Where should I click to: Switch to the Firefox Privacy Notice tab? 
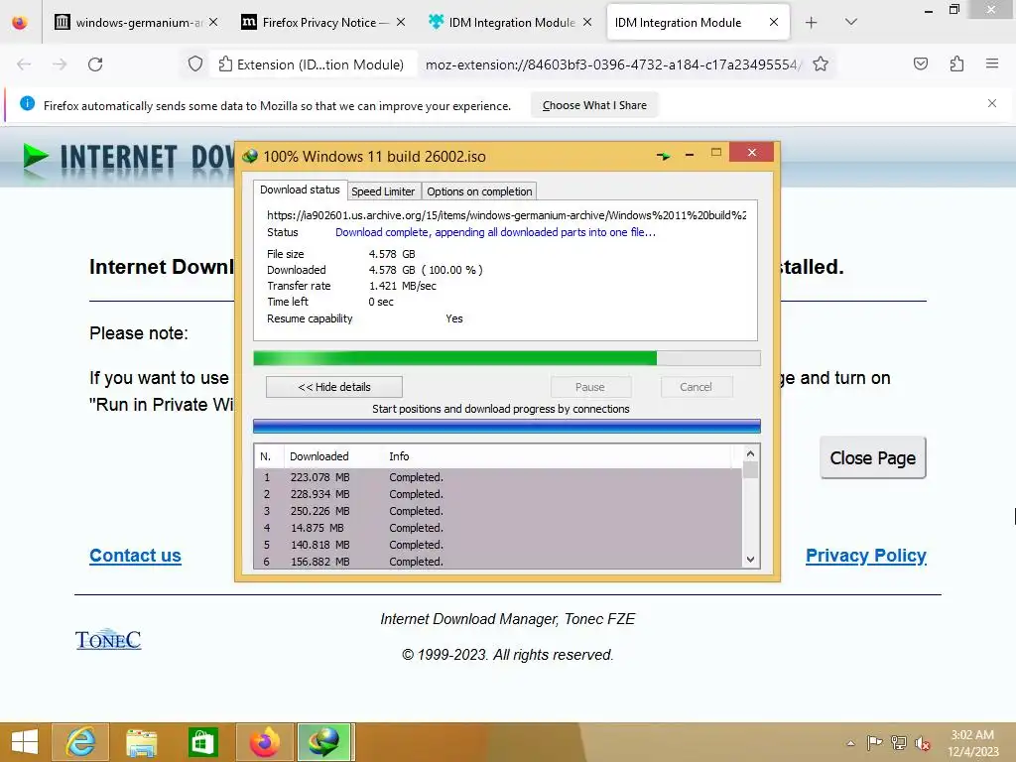pyautogui.click(x=322, y=23)
